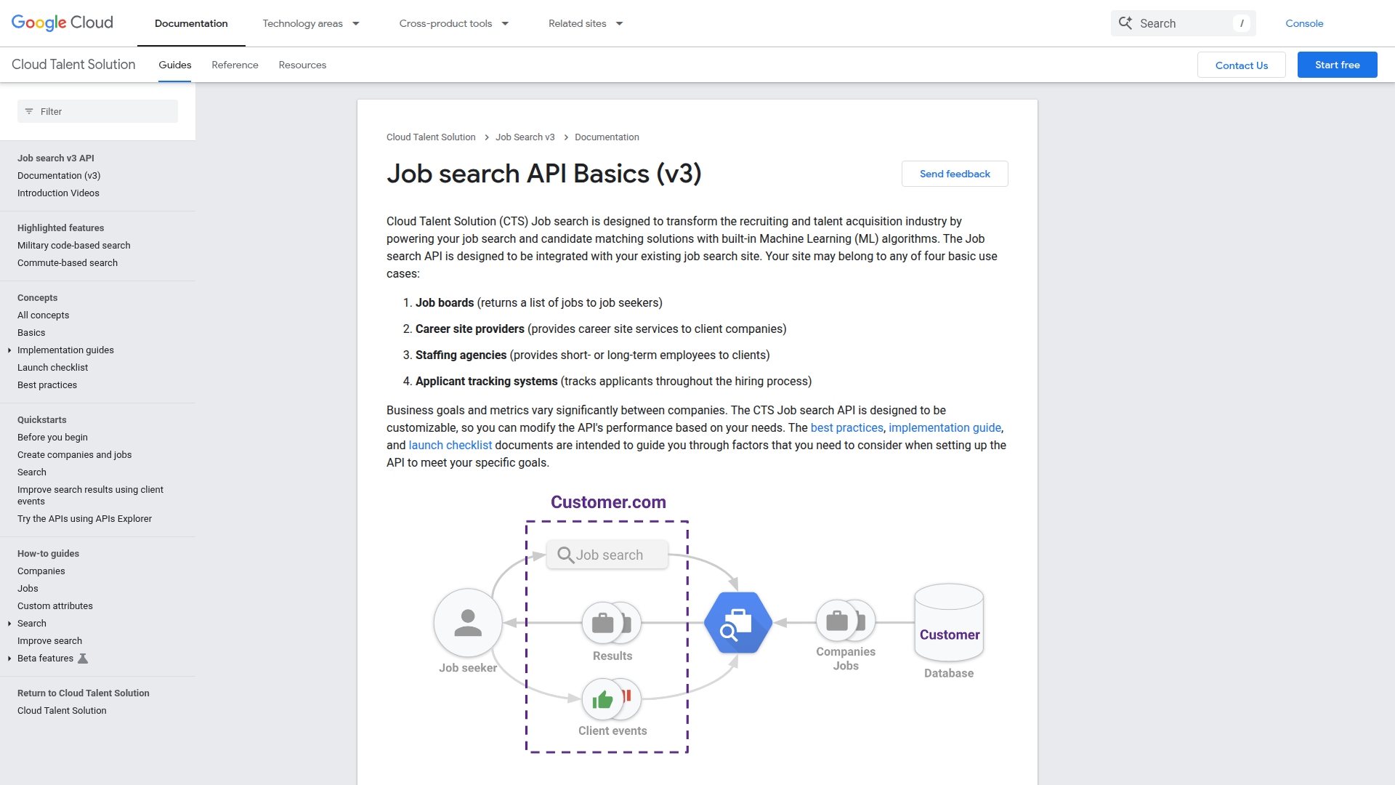Click the Send feedback button
Viewport: 1395px width, 785px height.
pos(955,174)
